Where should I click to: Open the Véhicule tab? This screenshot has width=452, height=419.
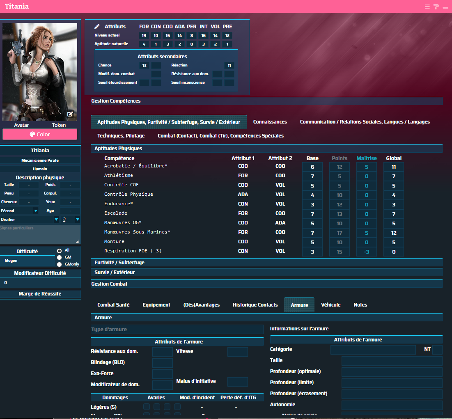(x=330, y=305)
